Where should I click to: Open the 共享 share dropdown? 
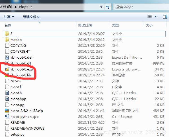coord(9,17)
